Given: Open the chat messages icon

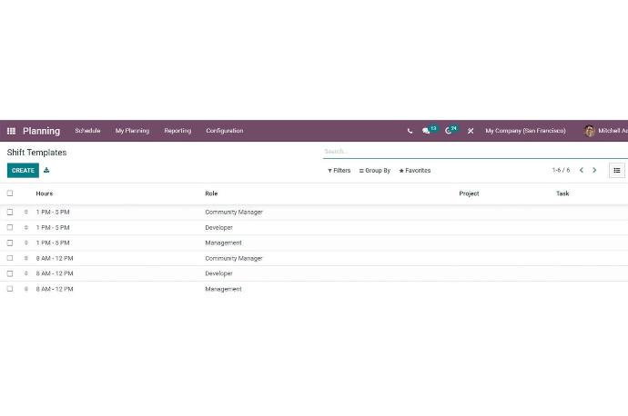Looking at the screenshot, I should [x=426, y=131].
